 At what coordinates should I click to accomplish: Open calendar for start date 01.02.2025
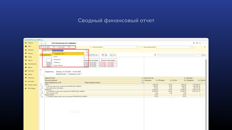click(x=54, y=47)
